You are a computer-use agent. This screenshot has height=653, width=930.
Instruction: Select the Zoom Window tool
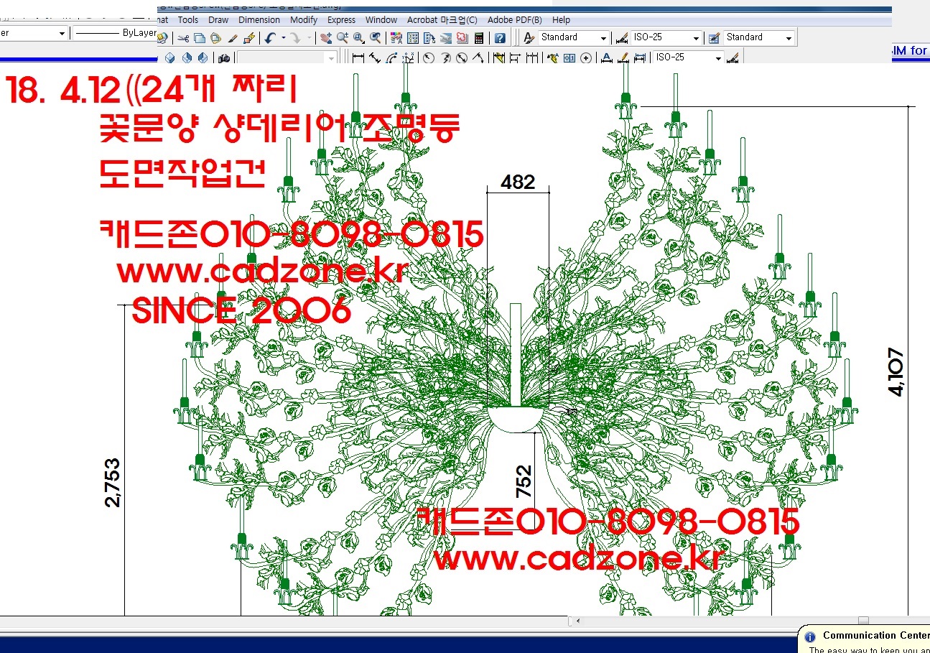(x=359, y=38)
